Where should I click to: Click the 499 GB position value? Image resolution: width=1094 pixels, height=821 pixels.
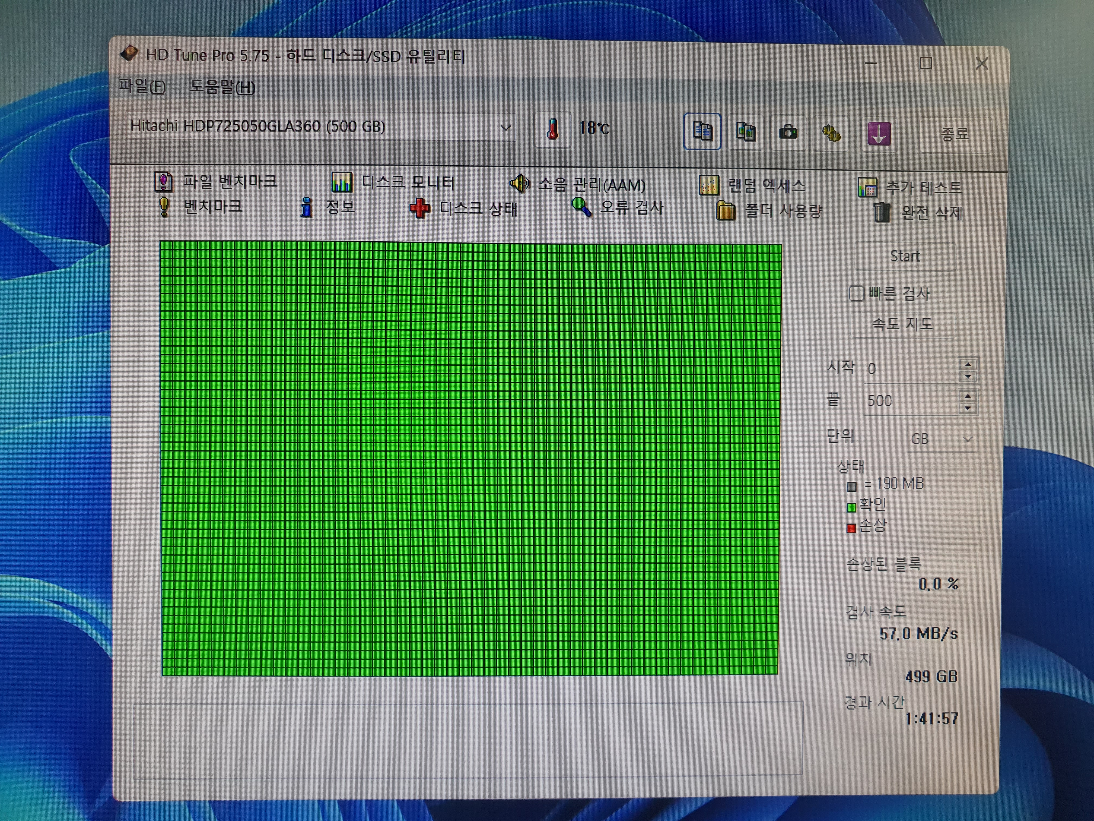(x=931, y=677)
